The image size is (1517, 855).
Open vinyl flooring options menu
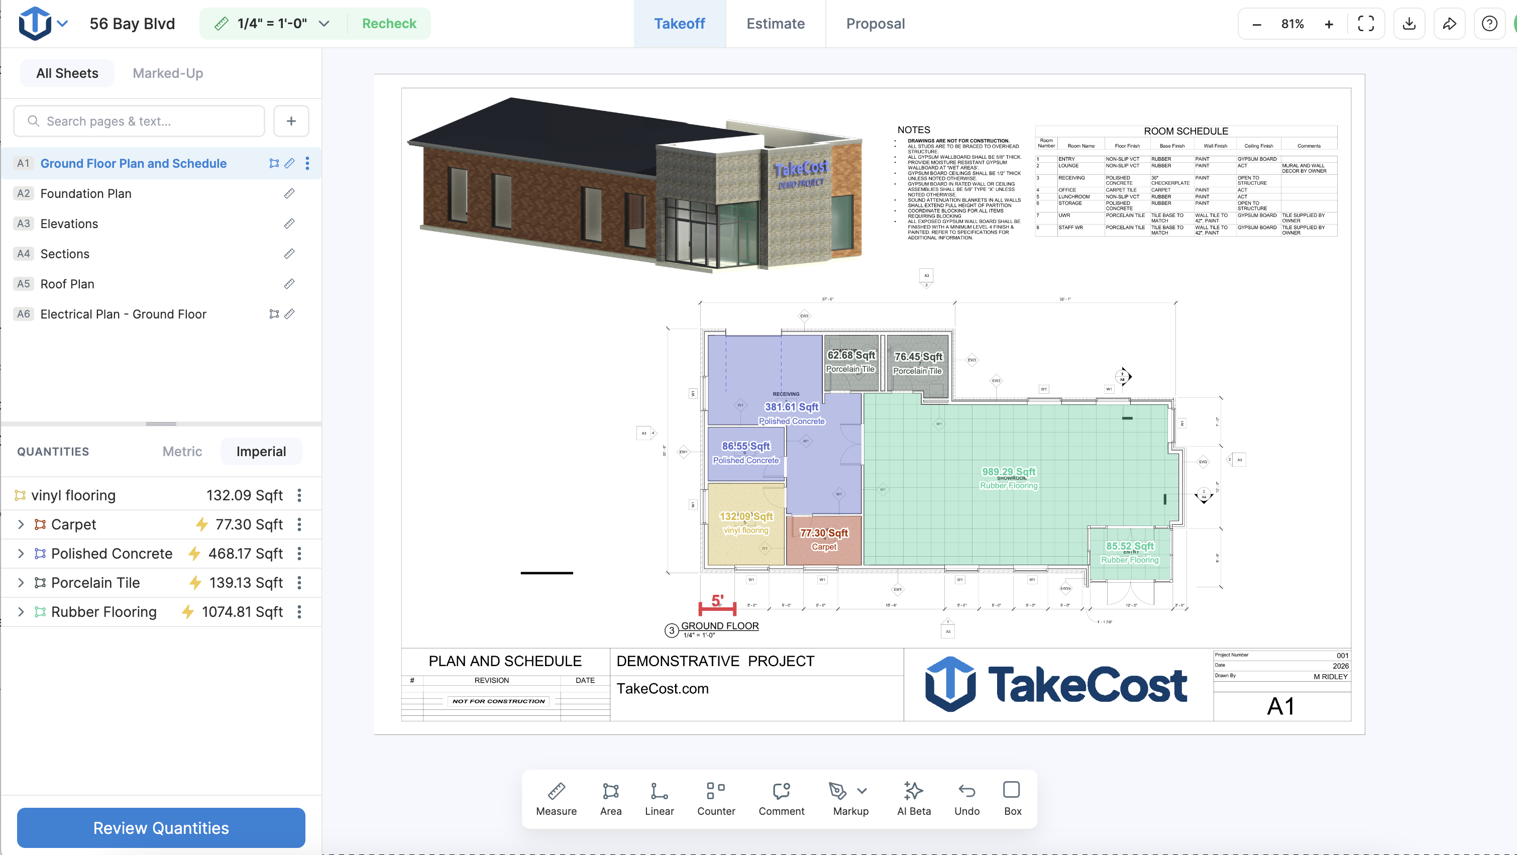click(x=299, y=495)
